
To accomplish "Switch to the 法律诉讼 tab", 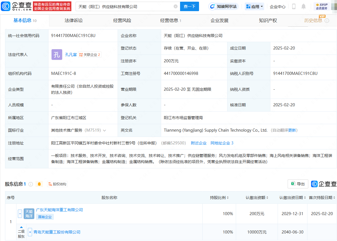I will pos(74,20).
